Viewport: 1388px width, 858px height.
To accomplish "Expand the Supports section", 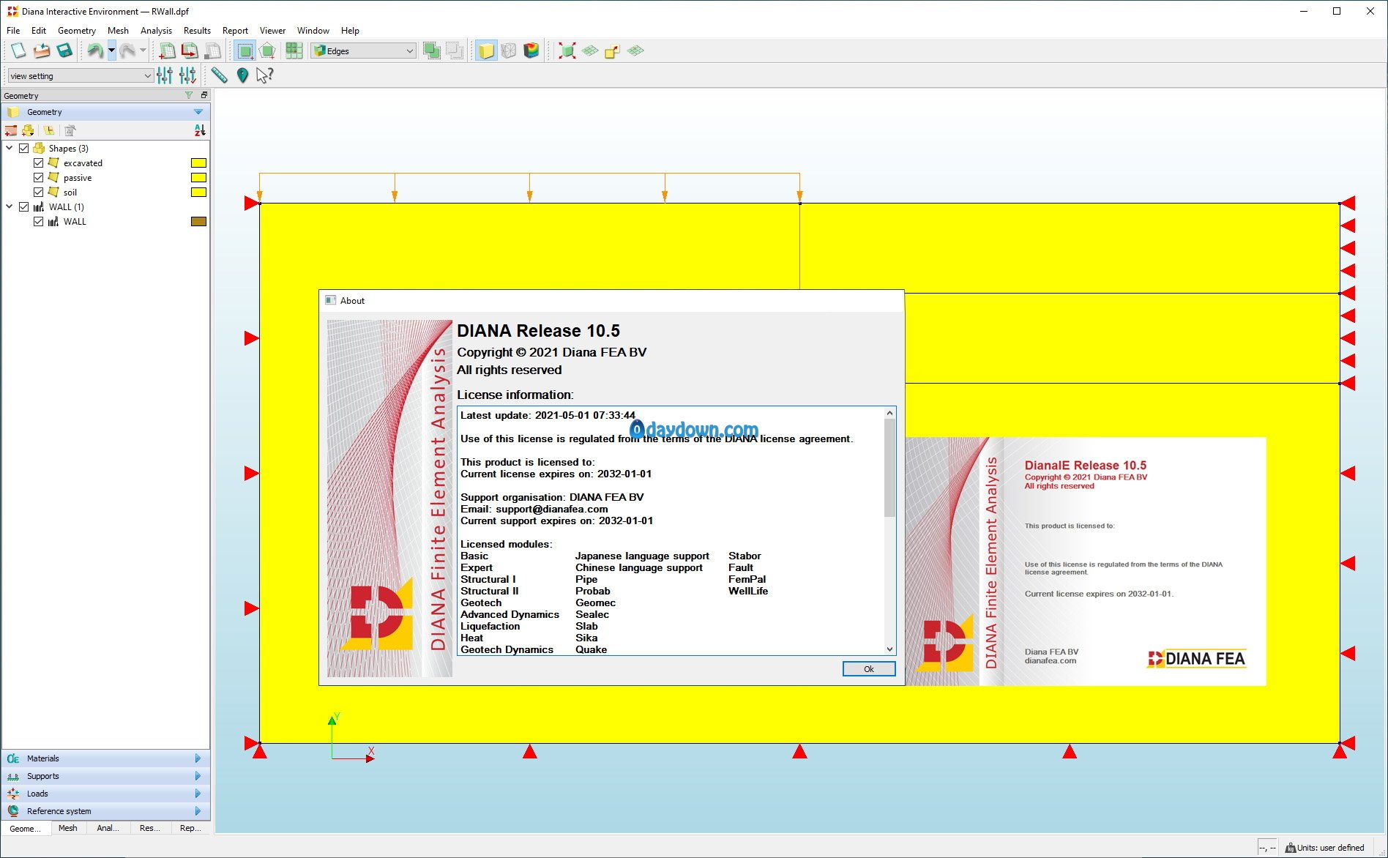I will (105, 776).
